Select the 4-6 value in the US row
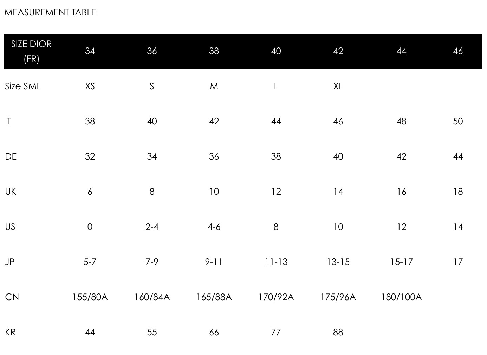Viewport: 487px width, 355px height. [214, 227]
